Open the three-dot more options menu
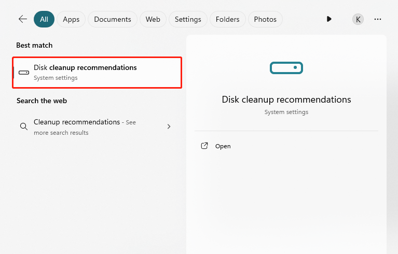This screenshot has height=254, width=398. pyautogui.click(x=378, y=19)
